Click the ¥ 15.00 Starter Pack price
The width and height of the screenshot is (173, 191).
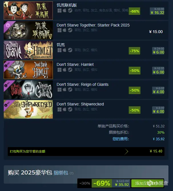coord(156,32)
